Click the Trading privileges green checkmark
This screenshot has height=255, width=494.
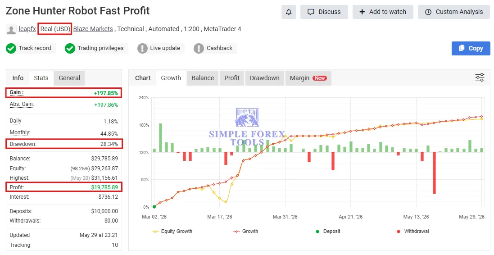coord(70,49)
